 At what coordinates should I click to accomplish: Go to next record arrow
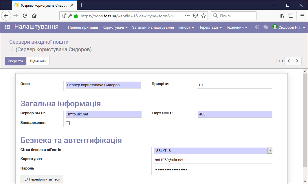(297, 61)
